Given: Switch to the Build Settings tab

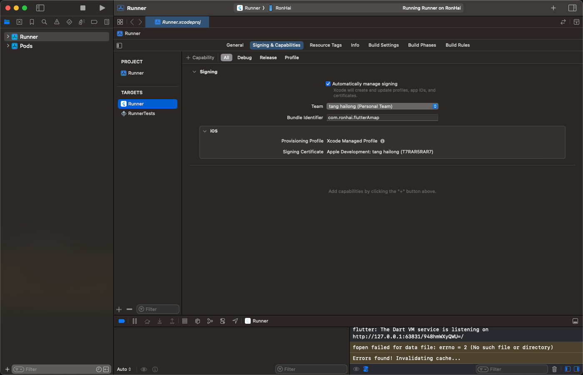Looking at the screenshot, I should pyautogui.click(x=384, y=45).
